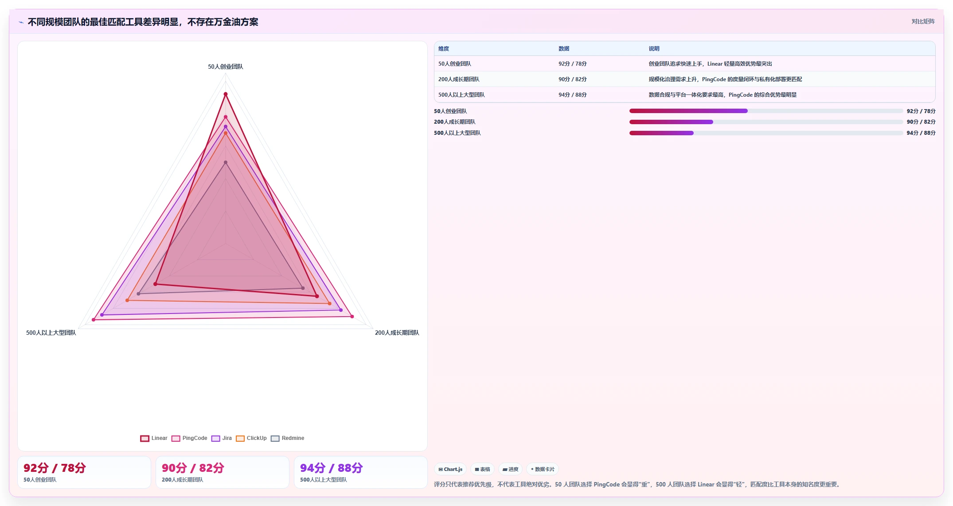The height and width of the screenshot is (506, 953).
Task: Toggle the PingCode series in the chart legend
Action: click(189, 438)
